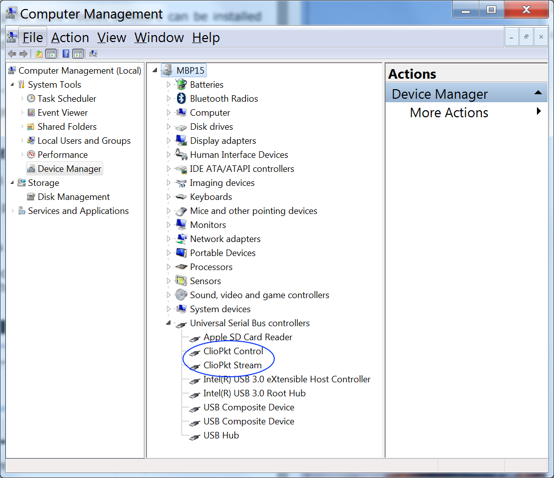The height and width of the screenshot is (478, 554).
Task: Collapse the System Tools node
Action: [13, 84]
